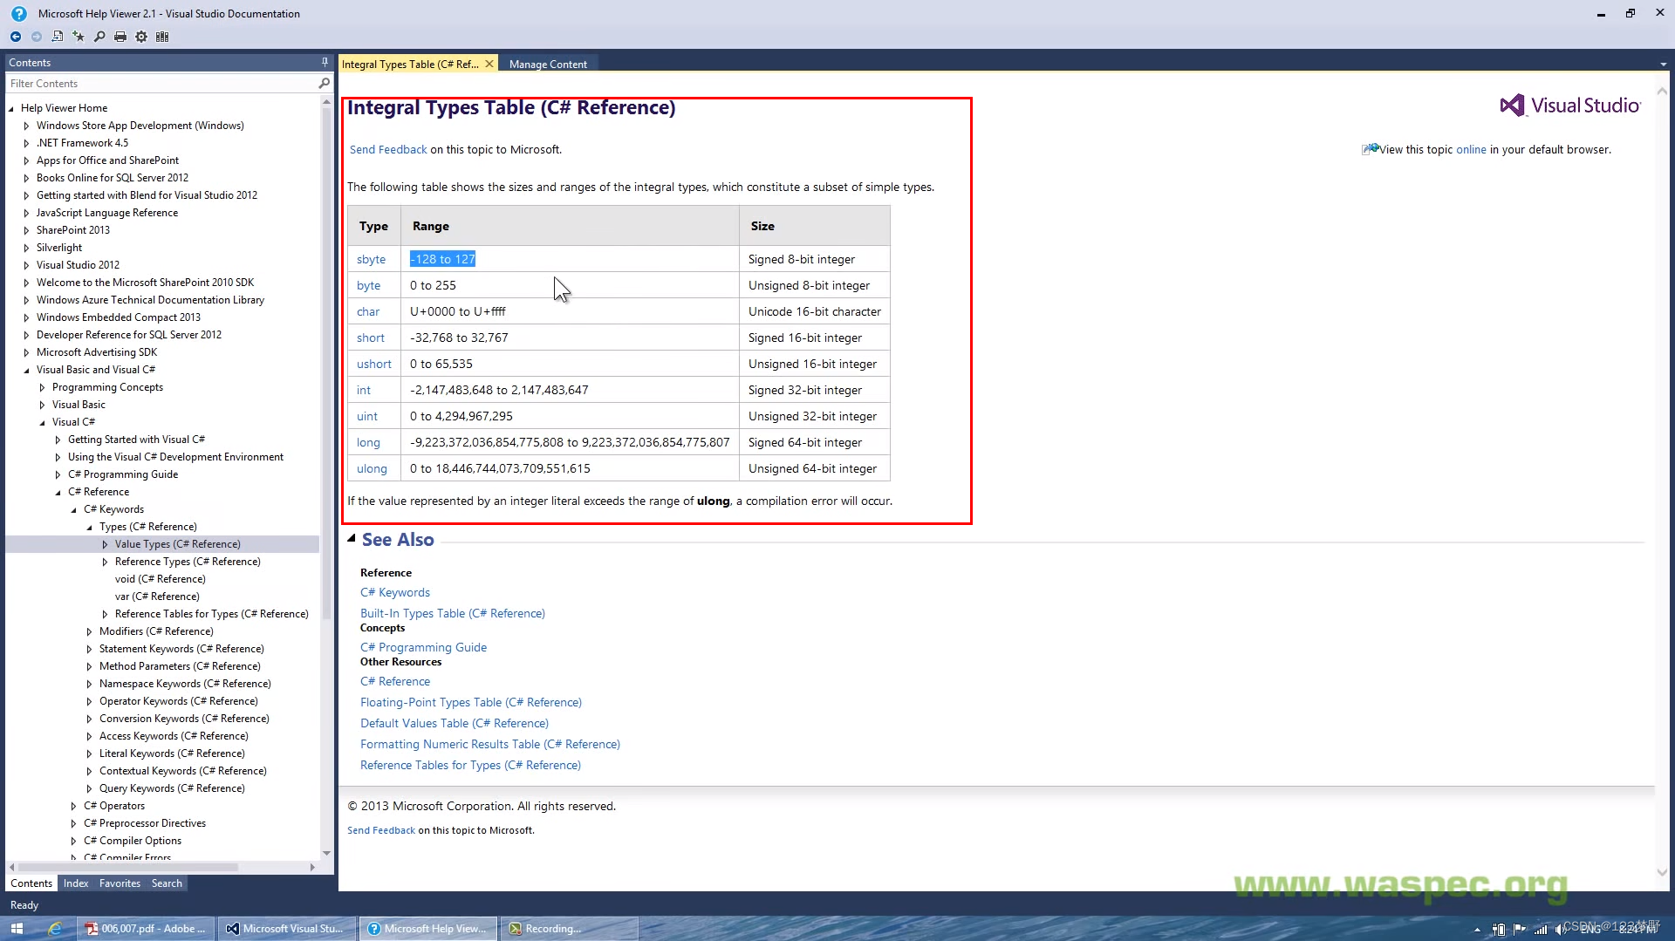Viewport: 1675px width, 941px height.
Task: Open Built-In Types Table link
Action: click(453, 613)
